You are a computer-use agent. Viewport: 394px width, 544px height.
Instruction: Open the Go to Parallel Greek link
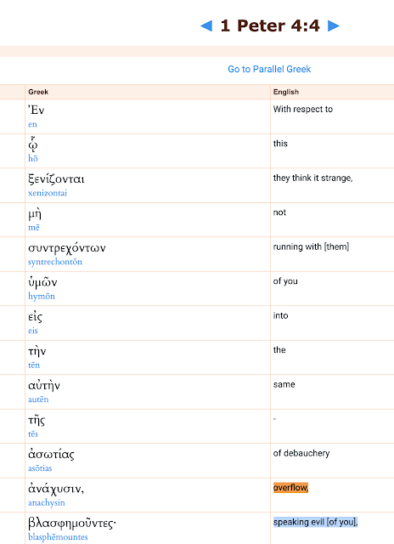[269, 69]
